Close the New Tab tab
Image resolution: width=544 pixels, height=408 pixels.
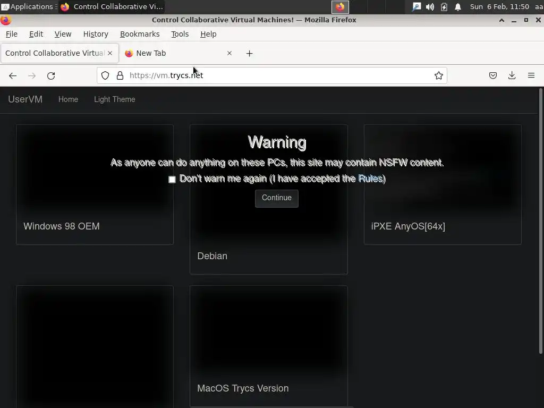point(229,53)
